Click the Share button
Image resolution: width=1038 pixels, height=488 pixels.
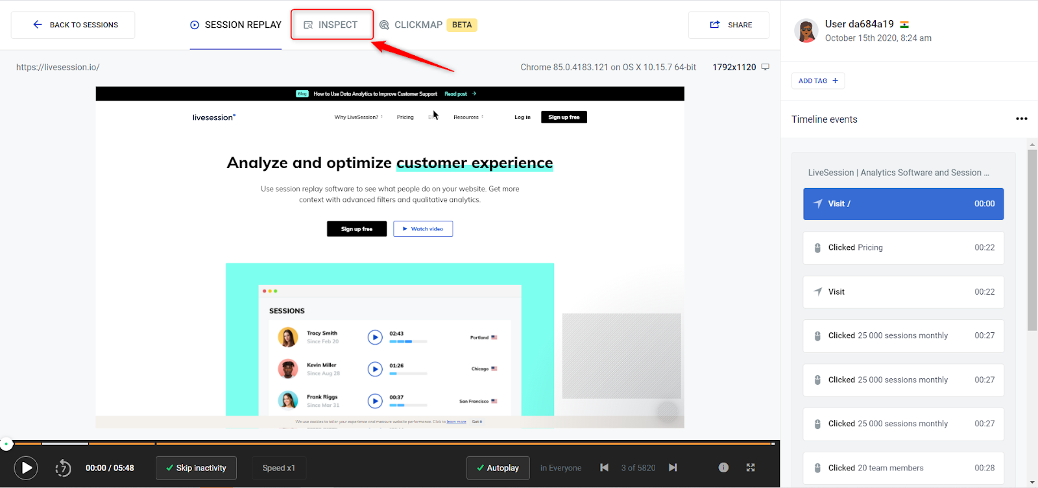[x=729, y=25]
